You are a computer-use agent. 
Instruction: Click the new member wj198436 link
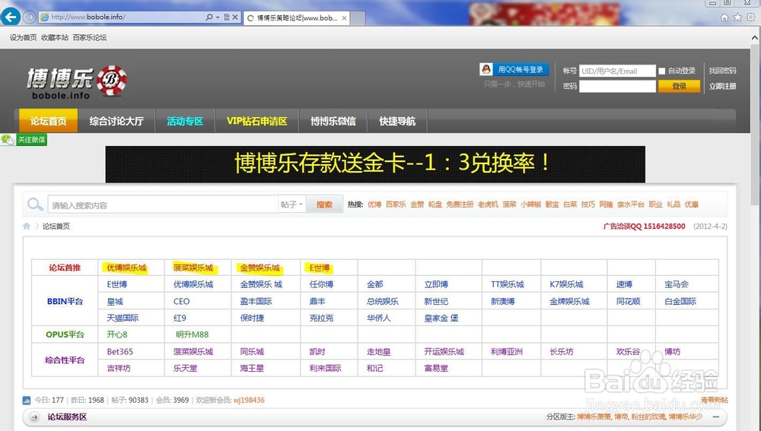(249, 401)
